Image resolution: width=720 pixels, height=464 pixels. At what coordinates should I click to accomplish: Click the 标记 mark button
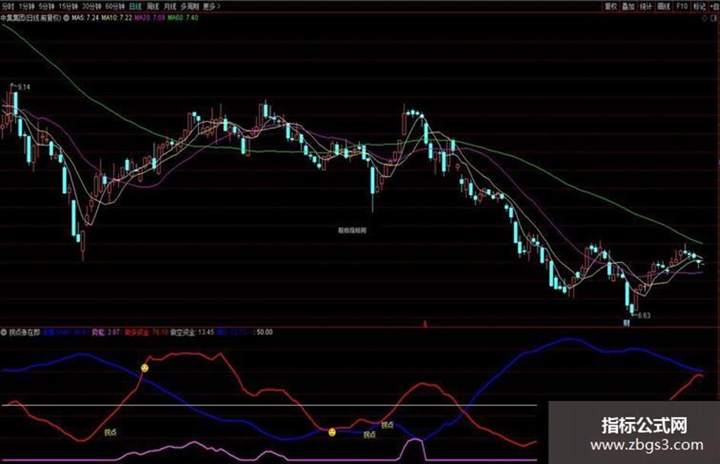click(x=699, y=6)
